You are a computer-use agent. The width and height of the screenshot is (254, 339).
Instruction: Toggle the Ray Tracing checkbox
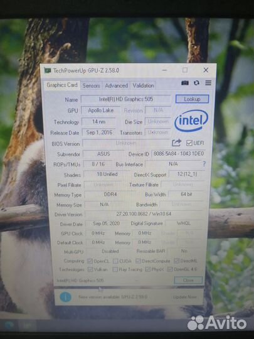tap(115, 269)
